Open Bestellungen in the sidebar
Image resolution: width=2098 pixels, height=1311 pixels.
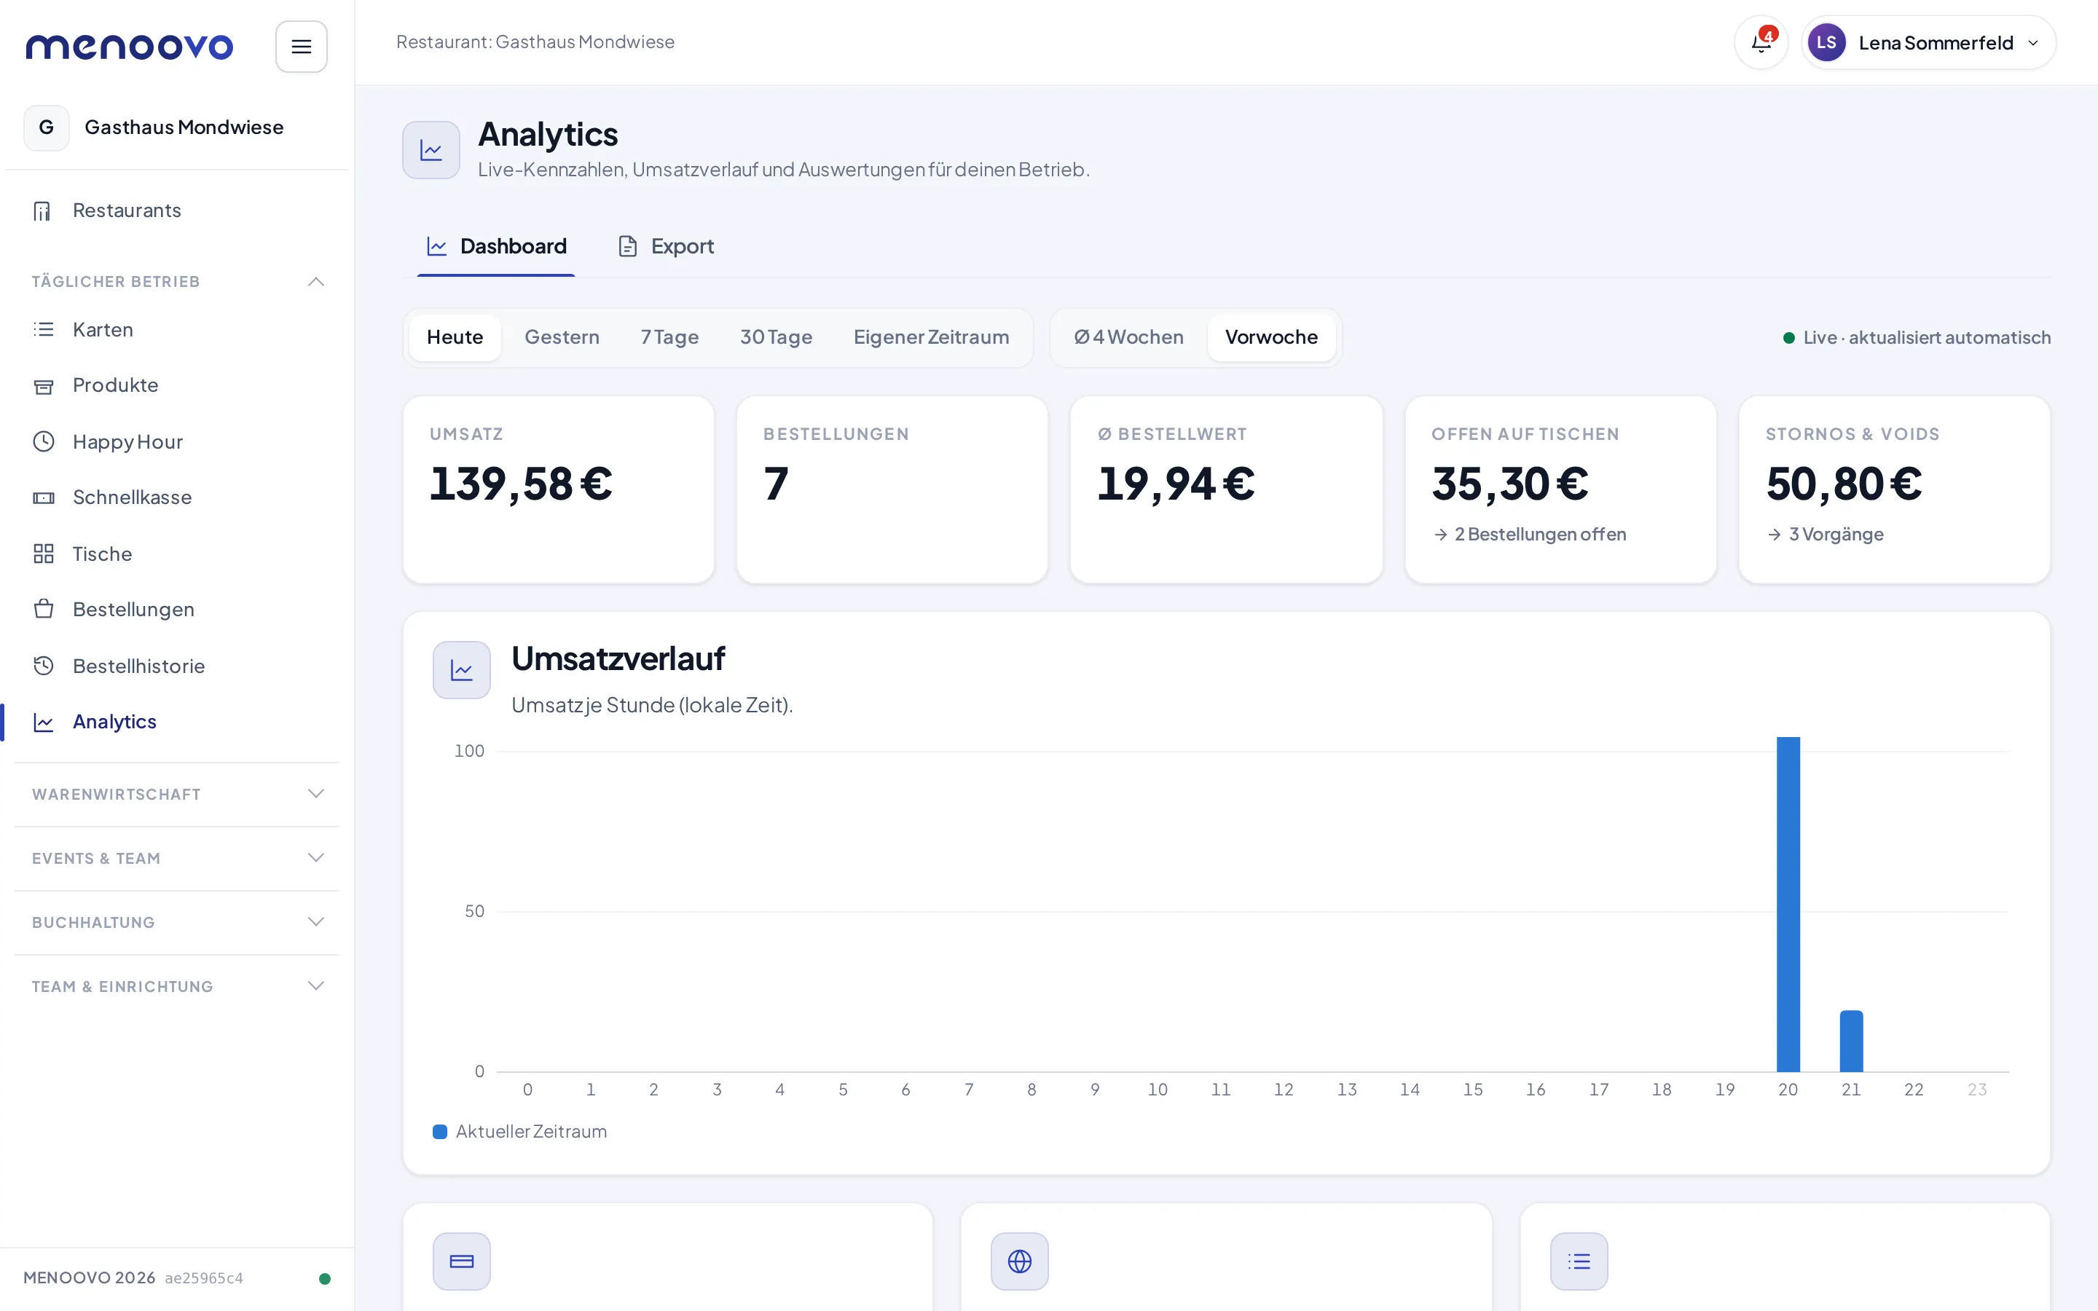[x=177, y=610]
